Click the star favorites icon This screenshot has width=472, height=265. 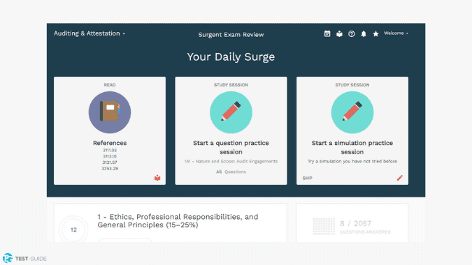point(376,33)
